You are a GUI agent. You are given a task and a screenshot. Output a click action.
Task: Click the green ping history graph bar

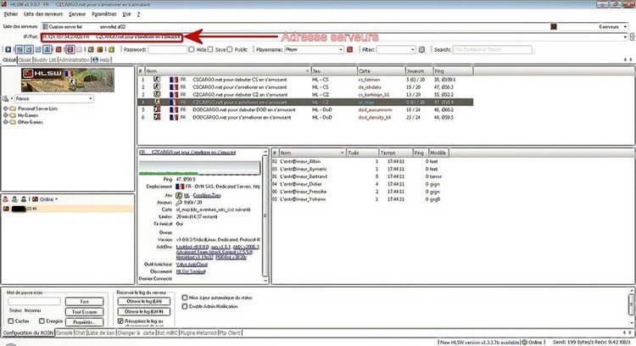(199, 168)
